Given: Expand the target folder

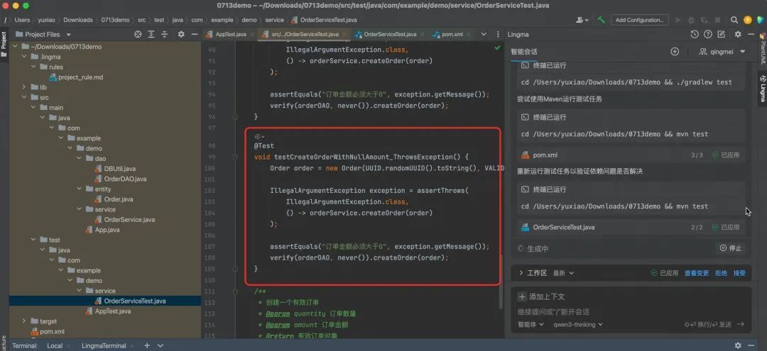Looking at the screenshot, I should click(23, 321).
